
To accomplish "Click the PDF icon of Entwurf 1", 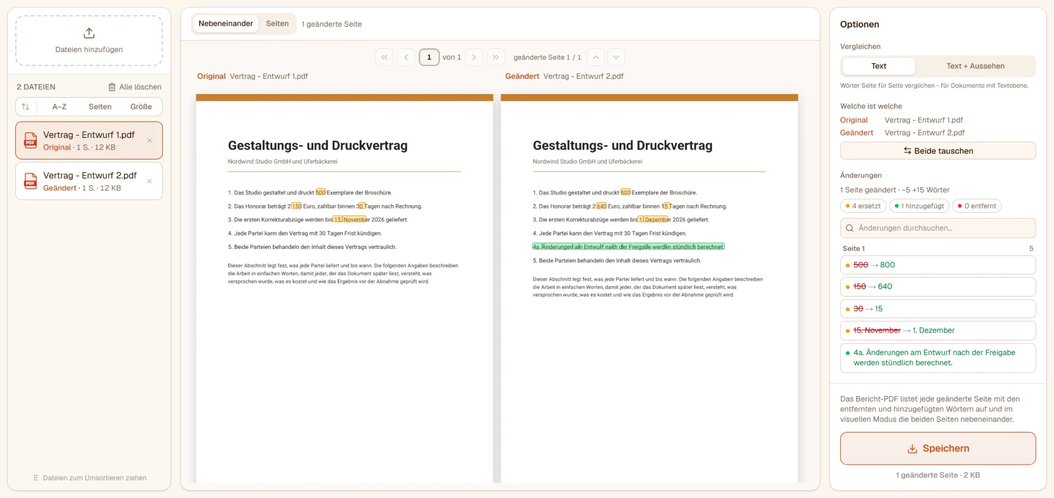I will (30, 140).
